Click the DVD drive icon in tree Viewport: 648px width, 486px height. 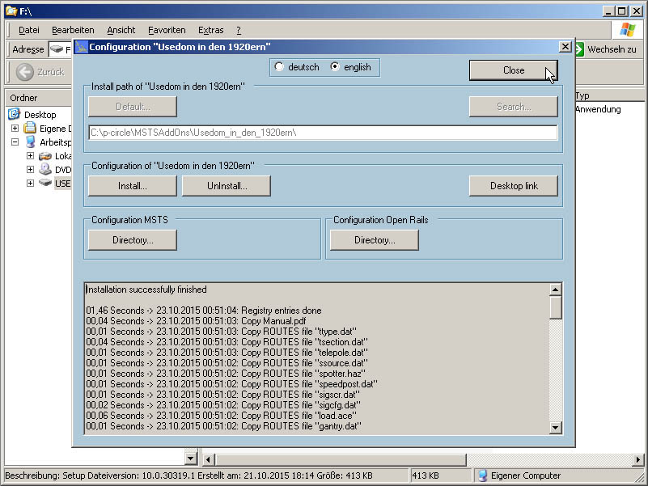pos(44,170)
